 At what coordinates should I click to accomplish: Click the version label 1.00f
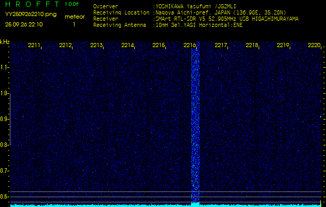point(72,4)
